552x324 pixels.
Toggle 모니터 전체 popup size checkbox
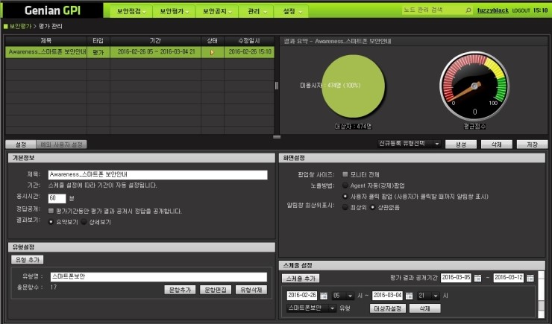coord(345,174)
